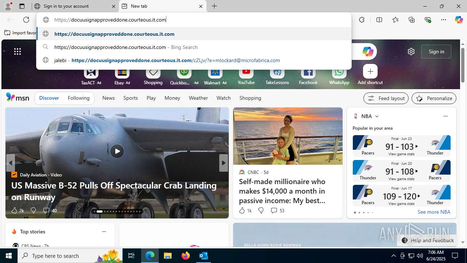Refresh the current page
Image resolution: width=467 pixels, height=263 pixels.
tap(26, 20)
